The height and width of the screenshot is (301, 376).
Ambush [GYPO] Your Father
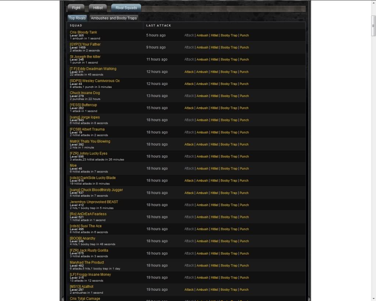[202, 47]
